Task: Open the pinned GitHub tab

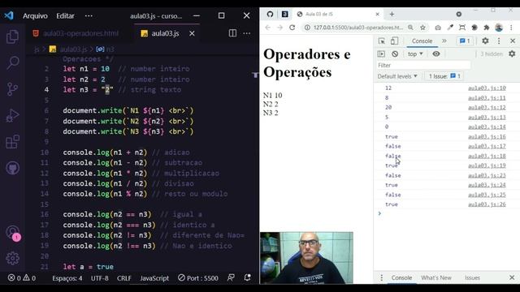Action: [x=270, y=14]
